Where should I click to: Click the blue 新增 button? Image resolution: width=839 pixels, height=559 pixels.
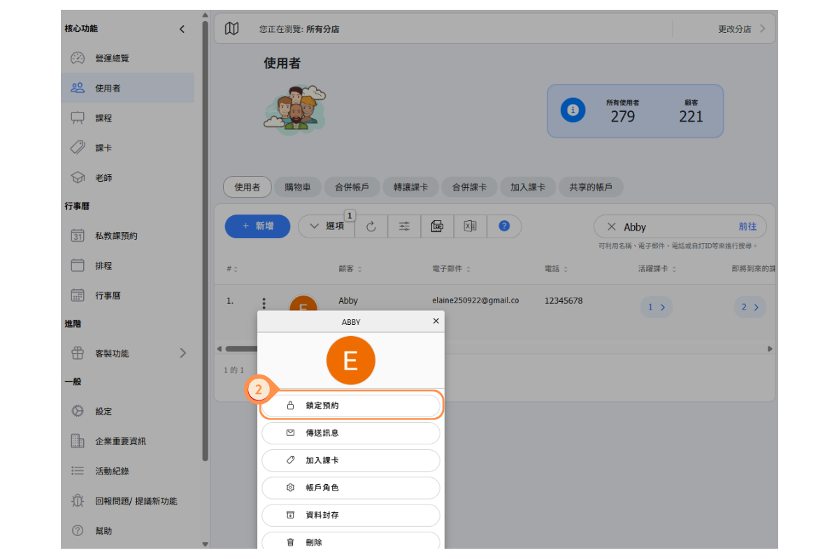click(257, 226)
